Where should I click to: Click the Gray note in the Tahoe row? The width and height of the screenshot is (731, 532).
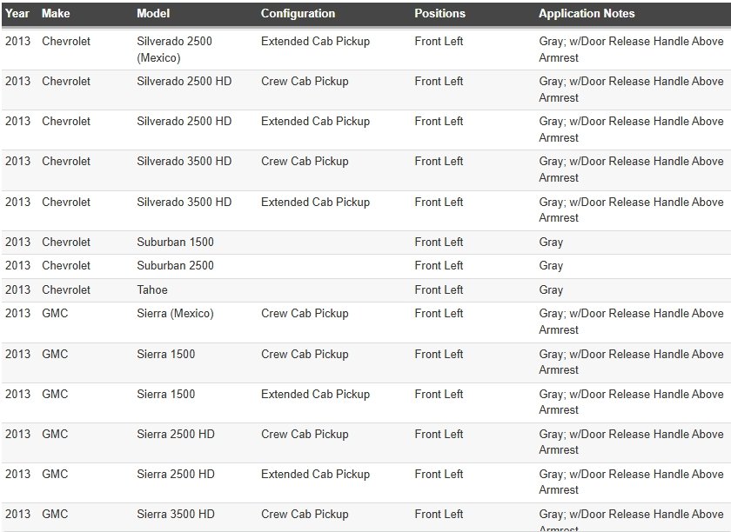(x=551, y=290)
